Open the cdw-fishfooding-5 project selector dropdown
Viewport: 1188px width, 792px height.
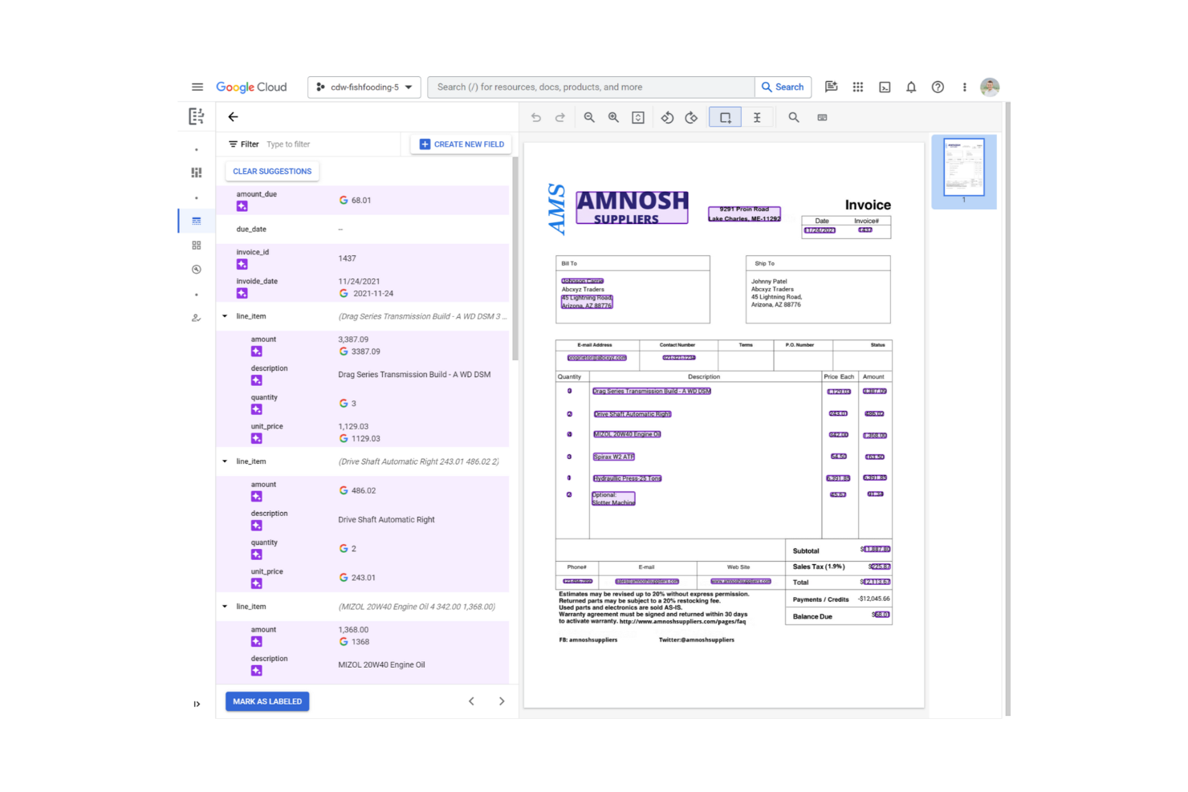point(364,87)
